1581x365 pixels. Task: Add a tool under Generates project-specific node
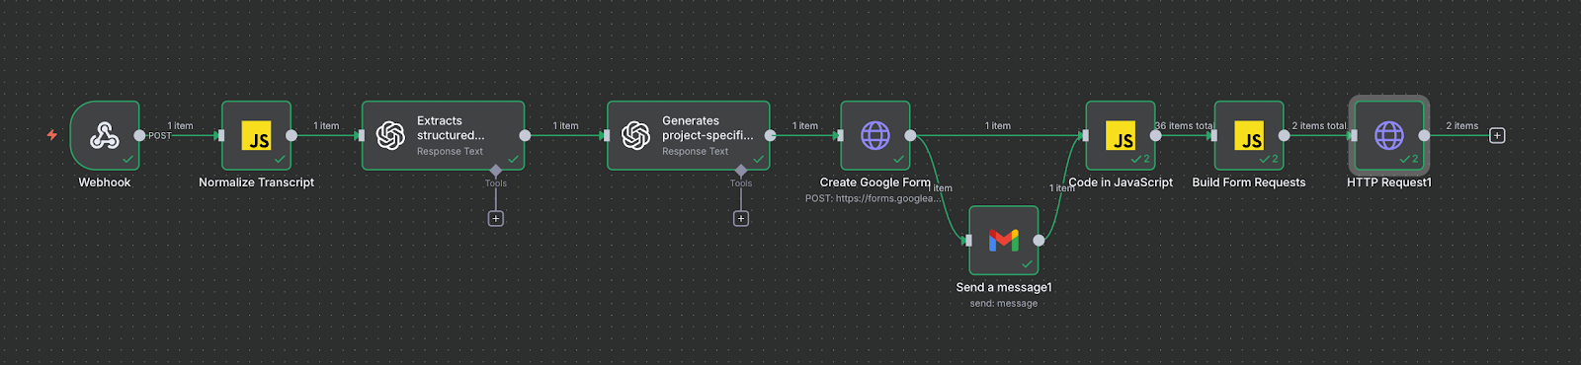tap(741, 218)
